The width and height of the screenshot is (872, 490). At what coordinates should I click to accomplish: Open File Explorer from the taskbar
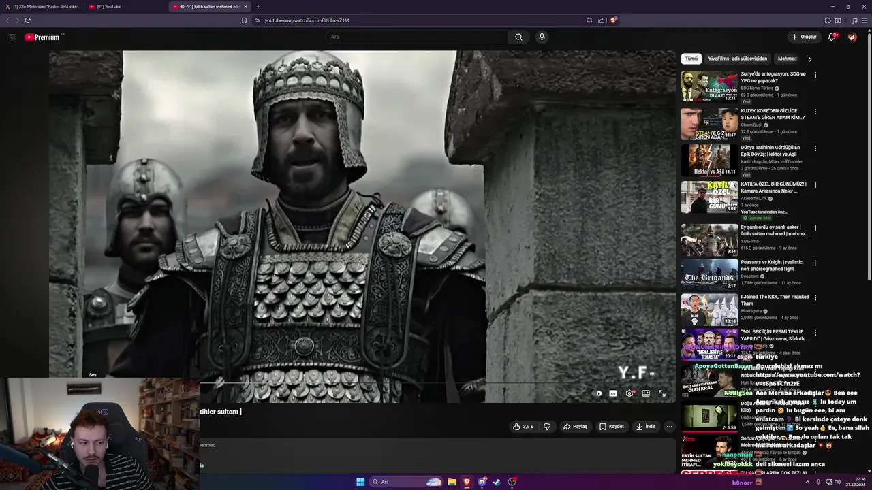coord(452,482)
